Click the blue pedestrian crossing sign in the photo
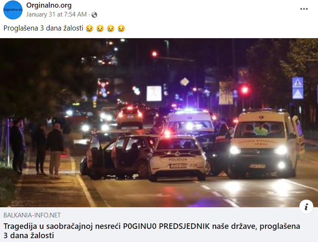 [298, 88]
